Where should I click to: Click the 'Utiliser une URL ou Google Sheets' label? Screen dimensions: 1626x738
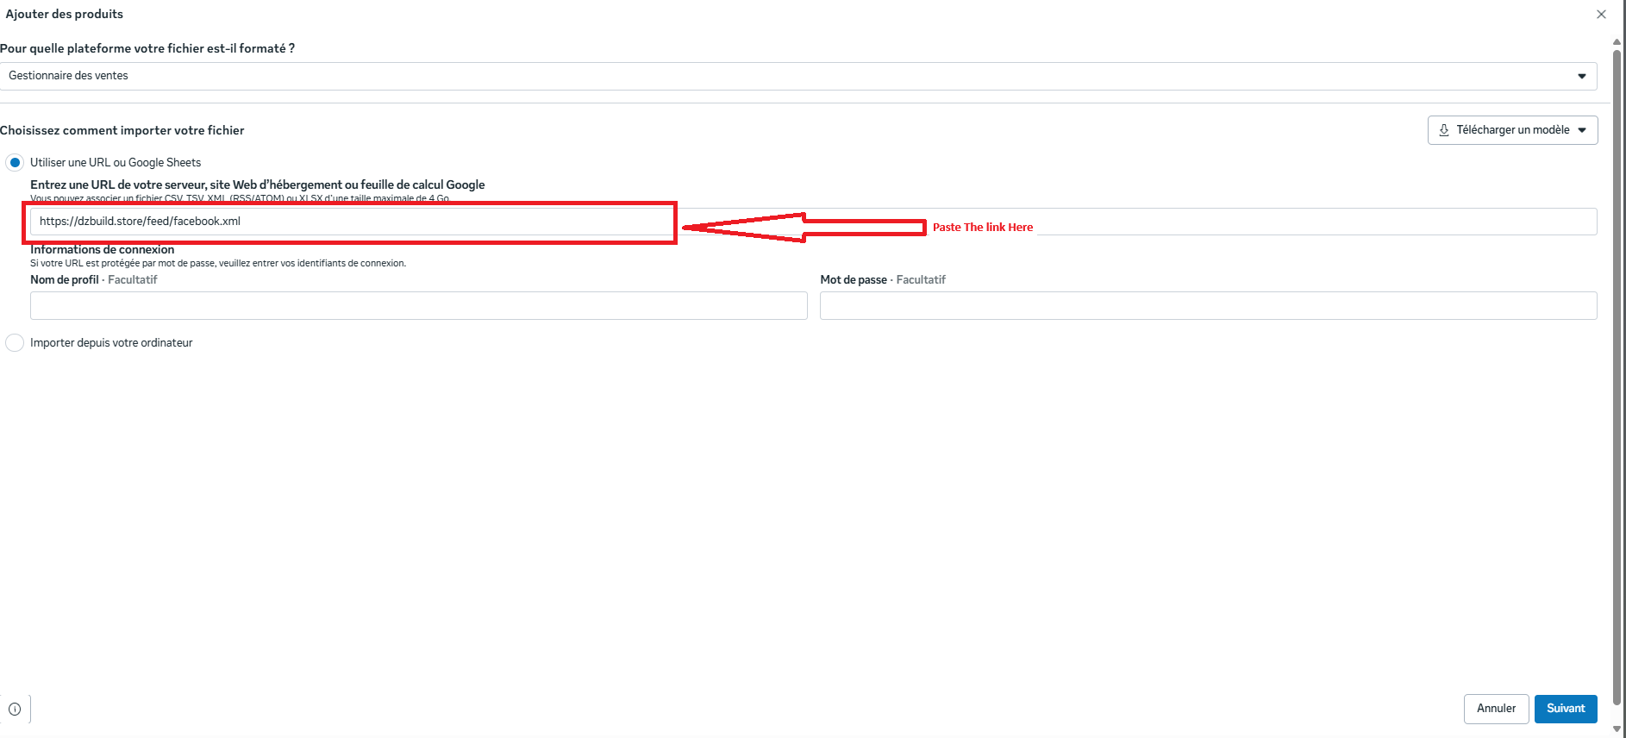coord(116,163)
